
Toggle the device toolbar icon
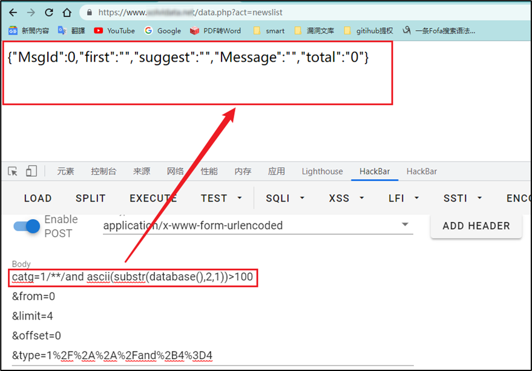click(x=31, y=171)
